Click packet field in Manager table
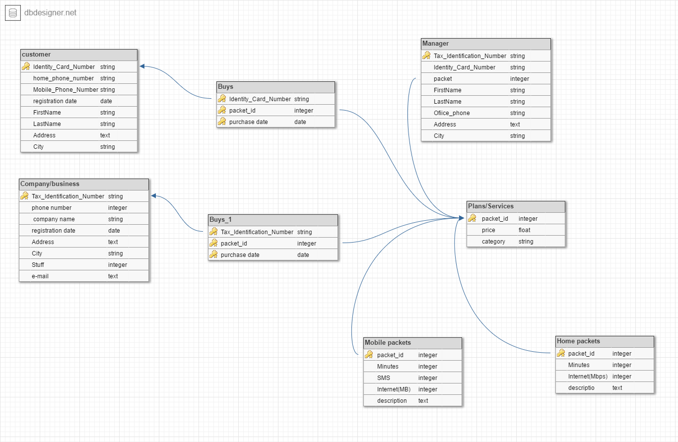 click(x=486, y=79)
